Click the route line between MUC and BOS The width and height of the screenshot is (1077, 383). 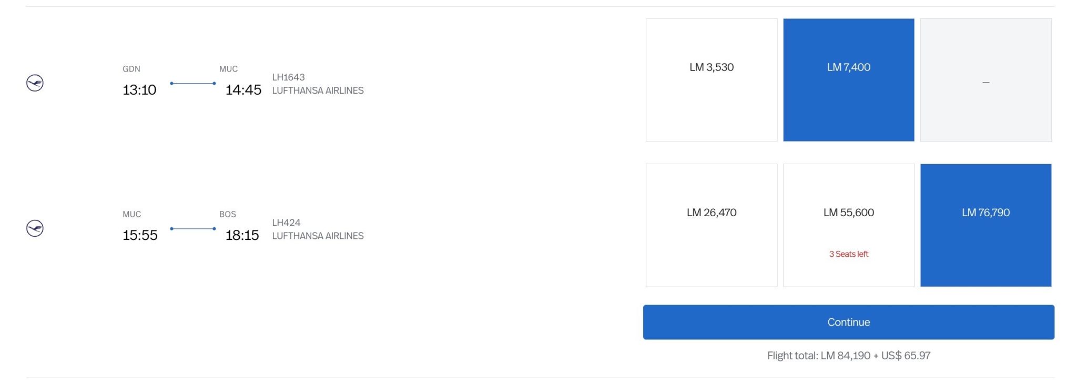(193, 228)
